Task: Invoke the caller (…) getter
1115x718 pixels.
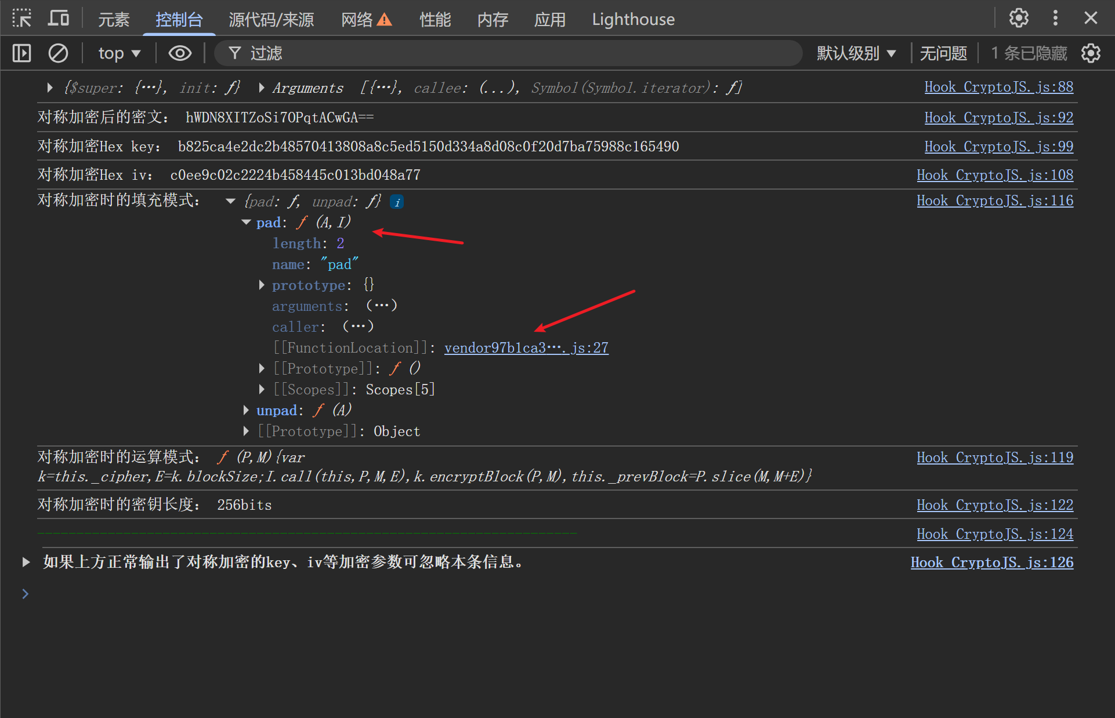Action: [x=358, y=327]
